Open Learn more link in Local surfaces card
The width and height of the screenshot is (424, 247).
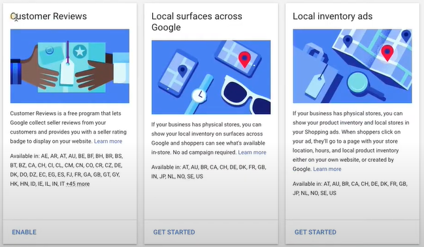click(x=252, y=153)
